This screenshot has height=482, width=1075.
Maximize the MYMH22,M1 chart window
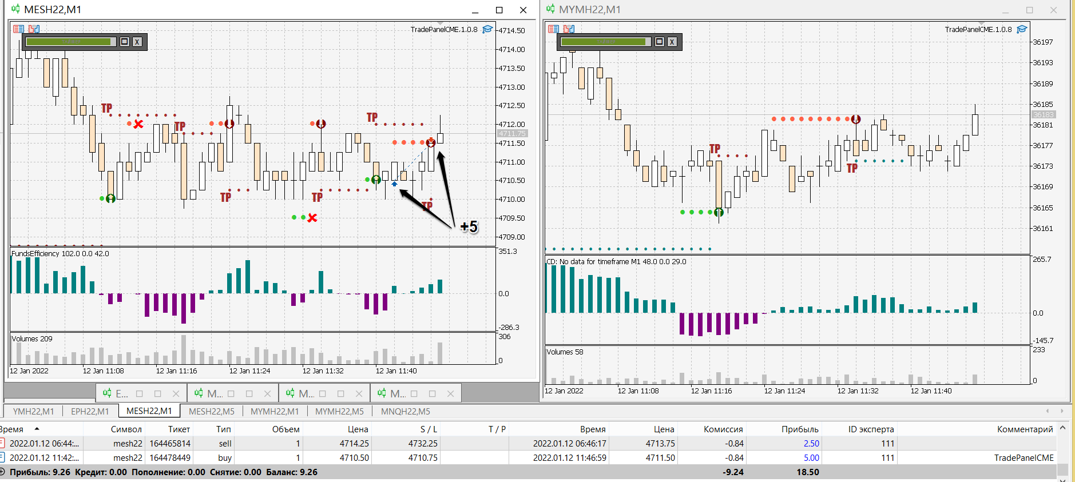(1029, 10)
